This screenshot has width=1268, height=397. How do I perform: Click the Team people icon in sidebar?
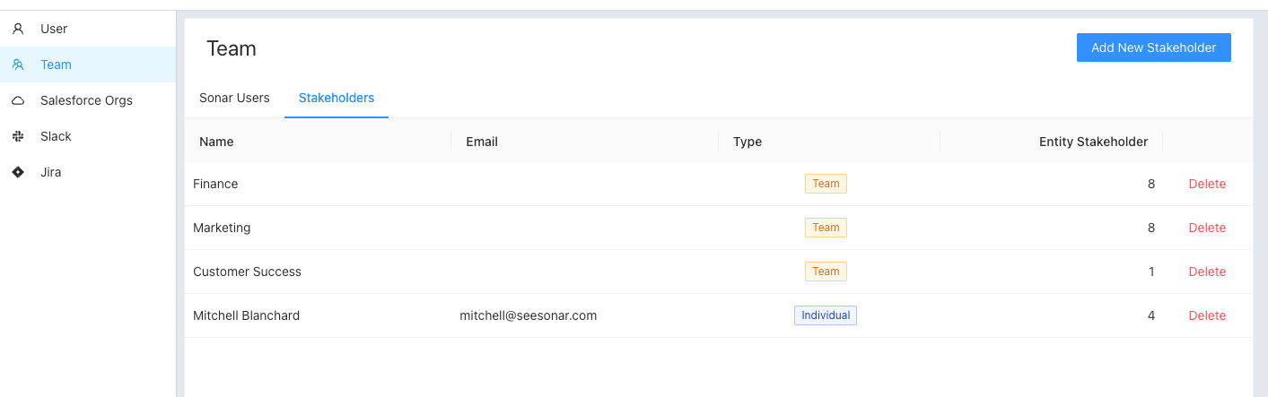pos(18,65)
